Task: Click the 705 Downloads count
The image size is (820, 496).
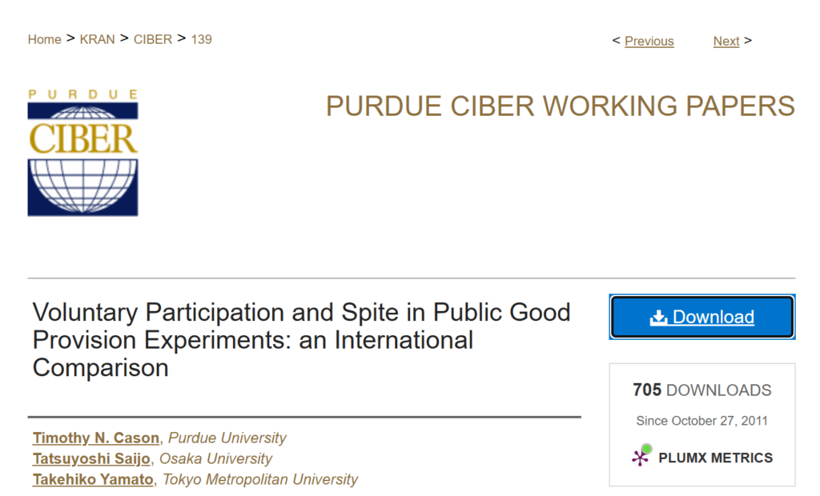Action: [x=701, y=390]
